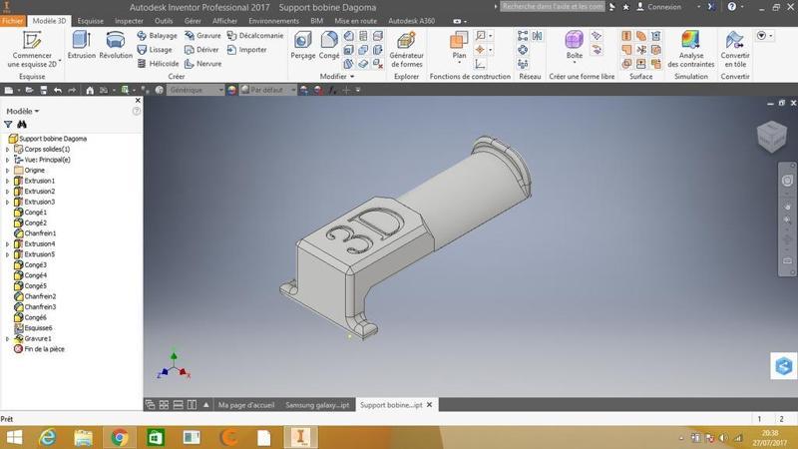Switch to the Outils ribbon tab

point(164,21)
